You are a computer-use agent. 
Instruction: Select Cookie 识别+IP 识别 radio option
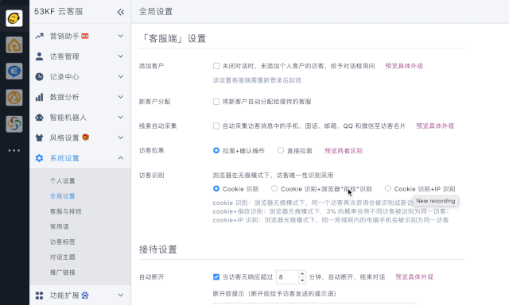click(x=388, y=189)
